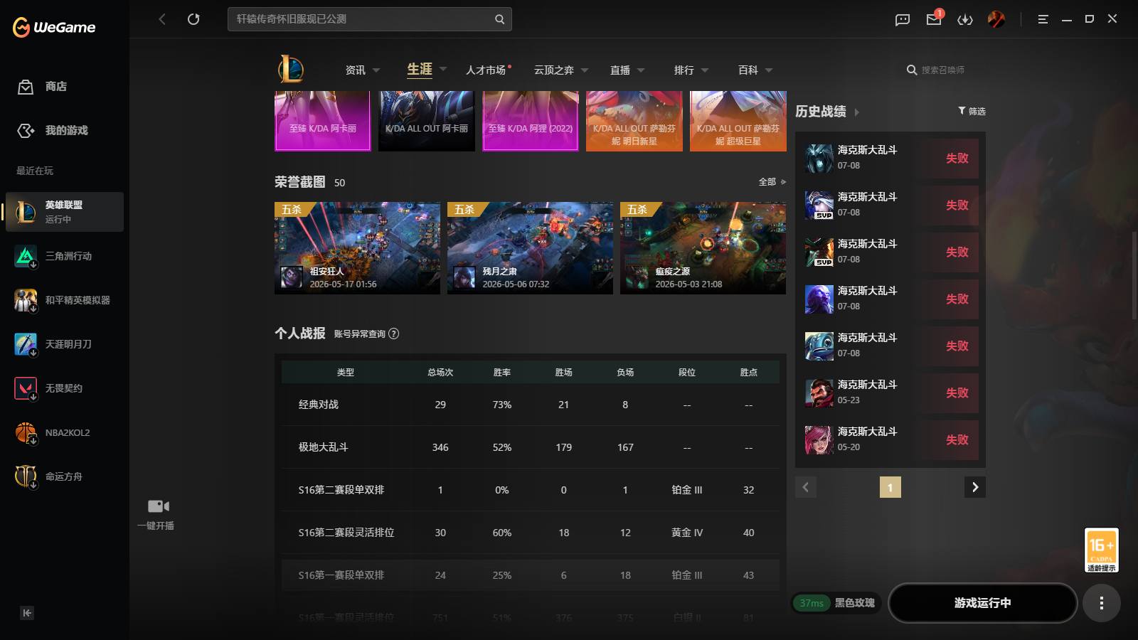The image size is (1138, 640).
Task: Open the 05-23 海克斯大乱斗 match entry
Action: click(890, 393)
